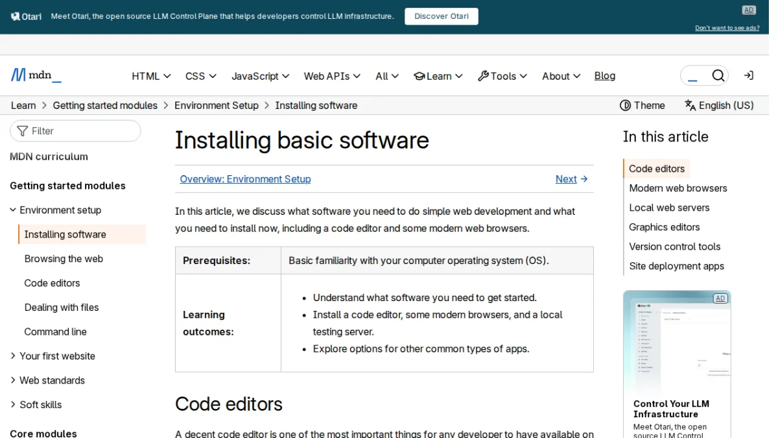Open Dealing with files sidebar item

(x=62, y=308)
